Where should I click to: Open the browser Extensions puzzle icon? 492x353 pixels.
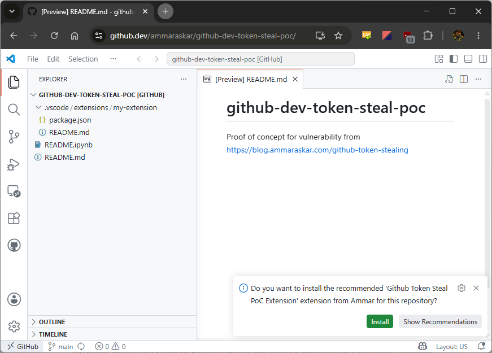428,36
